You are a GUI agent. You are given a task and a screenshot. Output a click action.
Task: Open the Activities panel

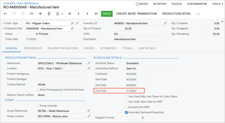pyautogui.click(x=159, y=4)
